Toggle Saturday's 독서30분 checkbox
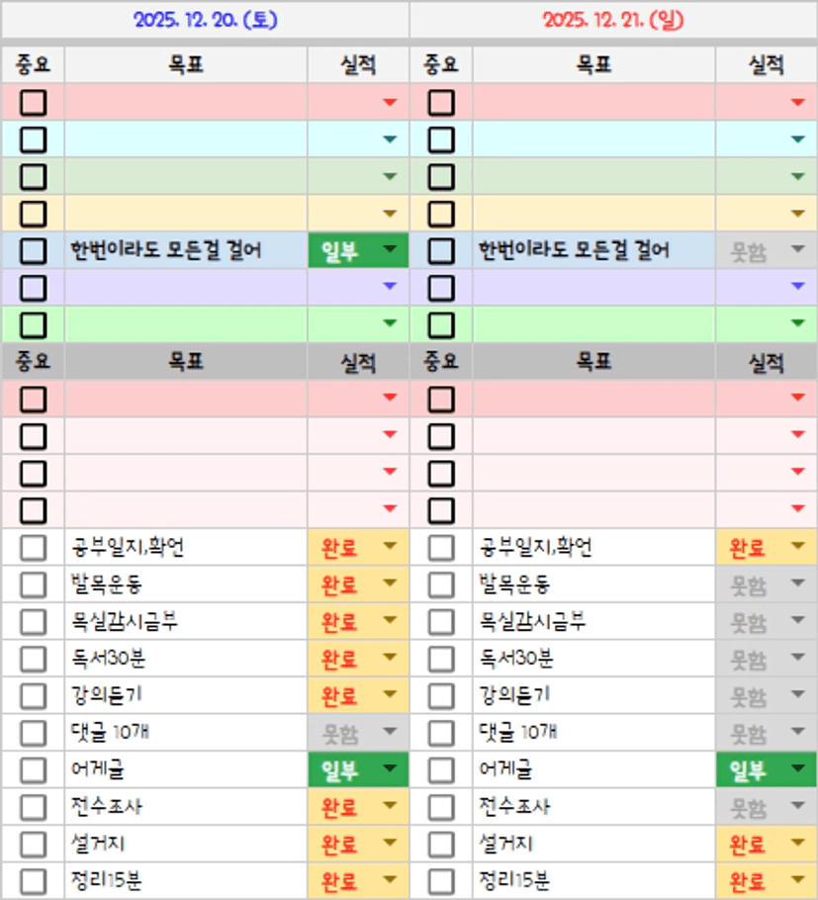 pyautogui.click(x=34, y=659)
